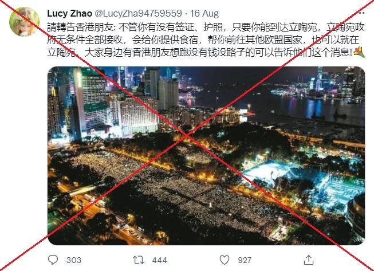Open the attached night crowd photo
Image resolution: width=374 pixels, height=271 pixels.
point(206,156)
